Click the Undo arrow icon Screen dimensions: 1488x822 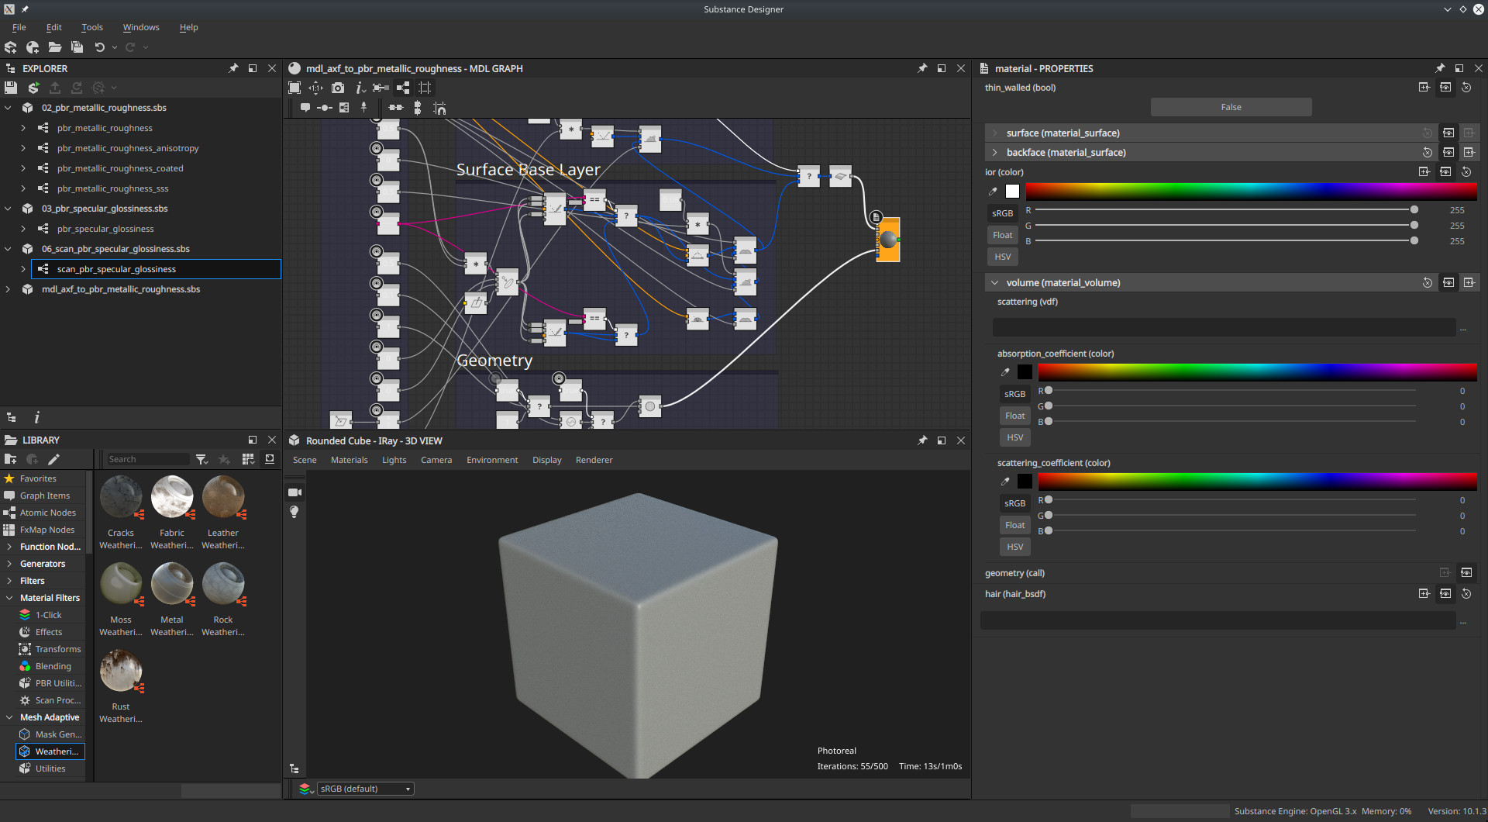tap(99, 47)
